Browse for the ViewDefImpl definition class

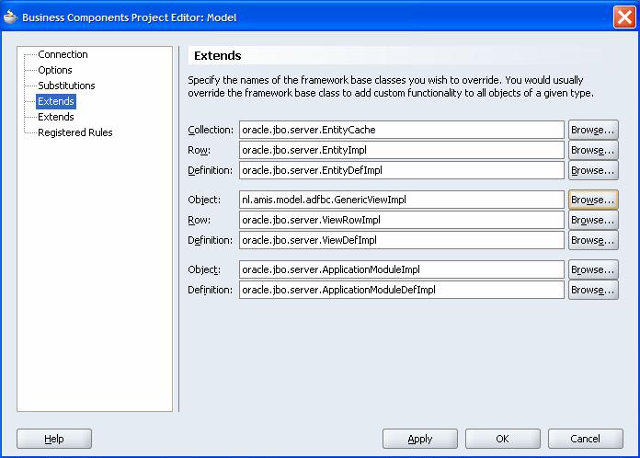593,240
